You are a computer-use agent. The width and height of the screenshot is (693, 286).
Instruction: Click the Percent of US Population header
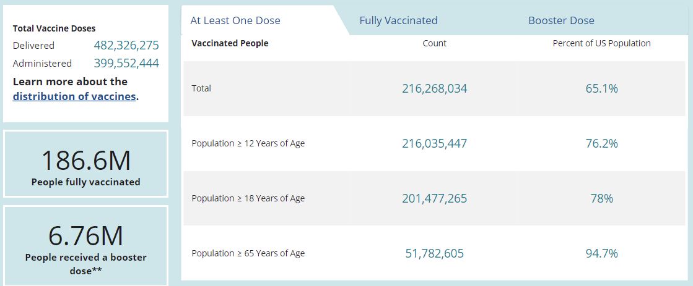pyautogui.click(x=601, y=43)
